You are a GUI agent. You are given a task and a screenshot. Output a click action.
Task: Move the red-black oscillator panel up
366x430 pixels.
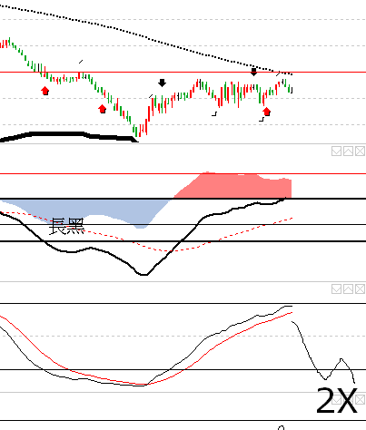[348, 289]
